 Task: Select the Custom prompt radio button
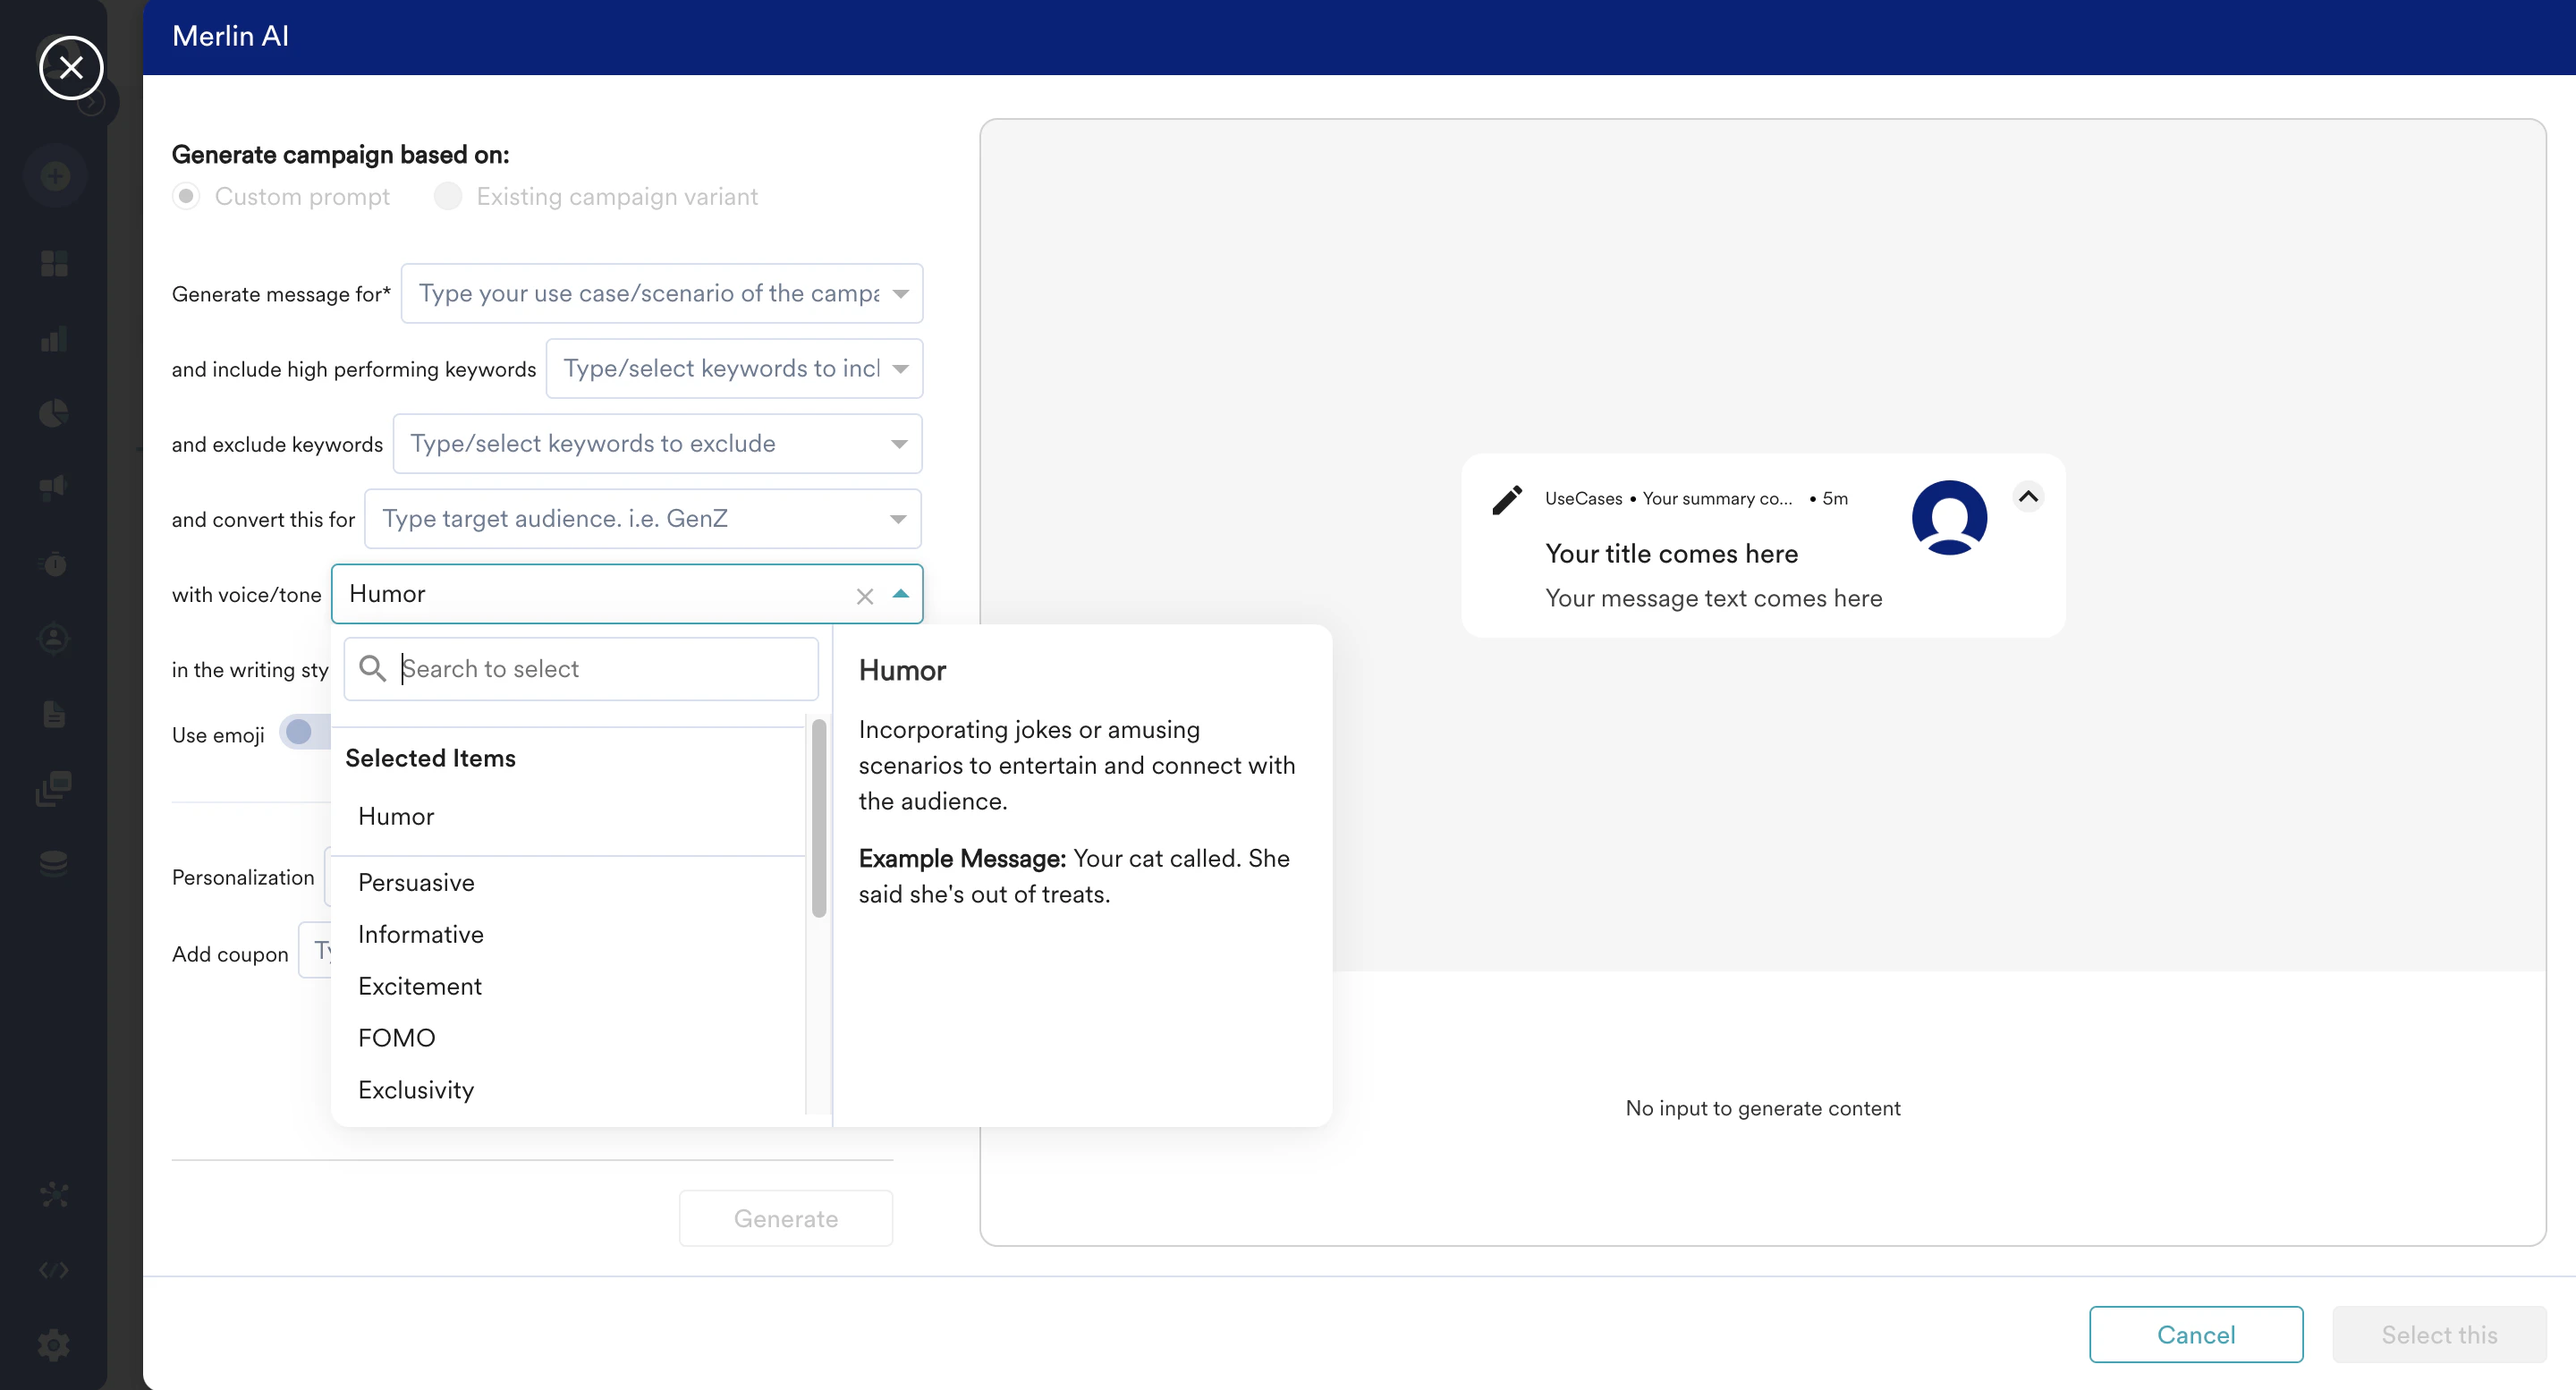click(x=186, y=196)
